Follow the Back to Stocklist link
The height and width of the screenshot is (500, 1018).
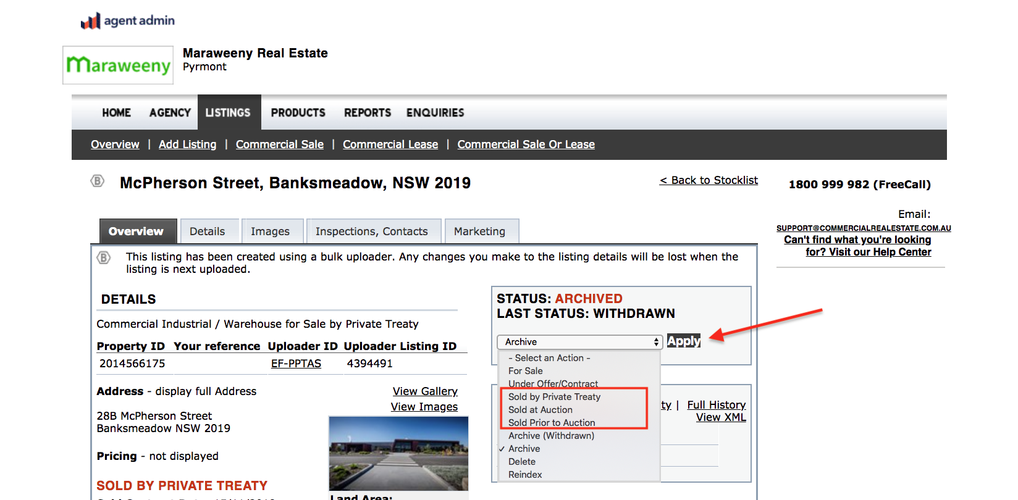(x=709, y=180)
